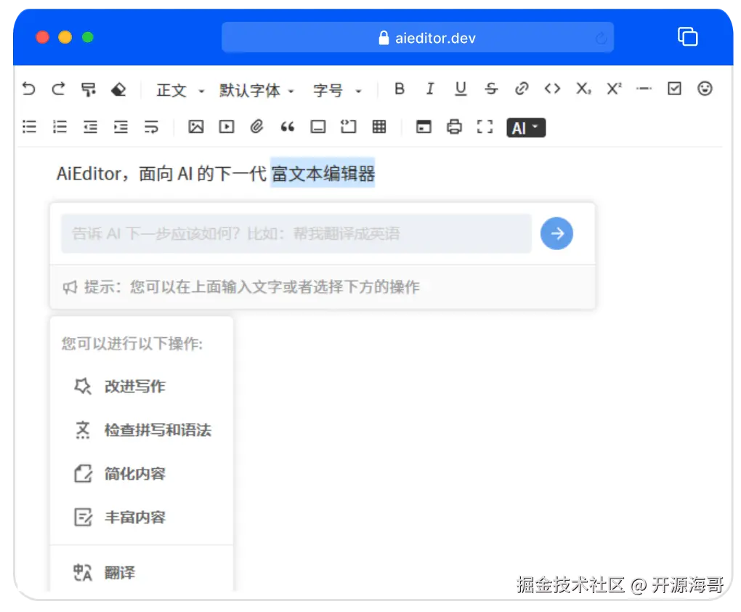Insert a hard line break
The image size is (741, 612).
click(151, 126)
